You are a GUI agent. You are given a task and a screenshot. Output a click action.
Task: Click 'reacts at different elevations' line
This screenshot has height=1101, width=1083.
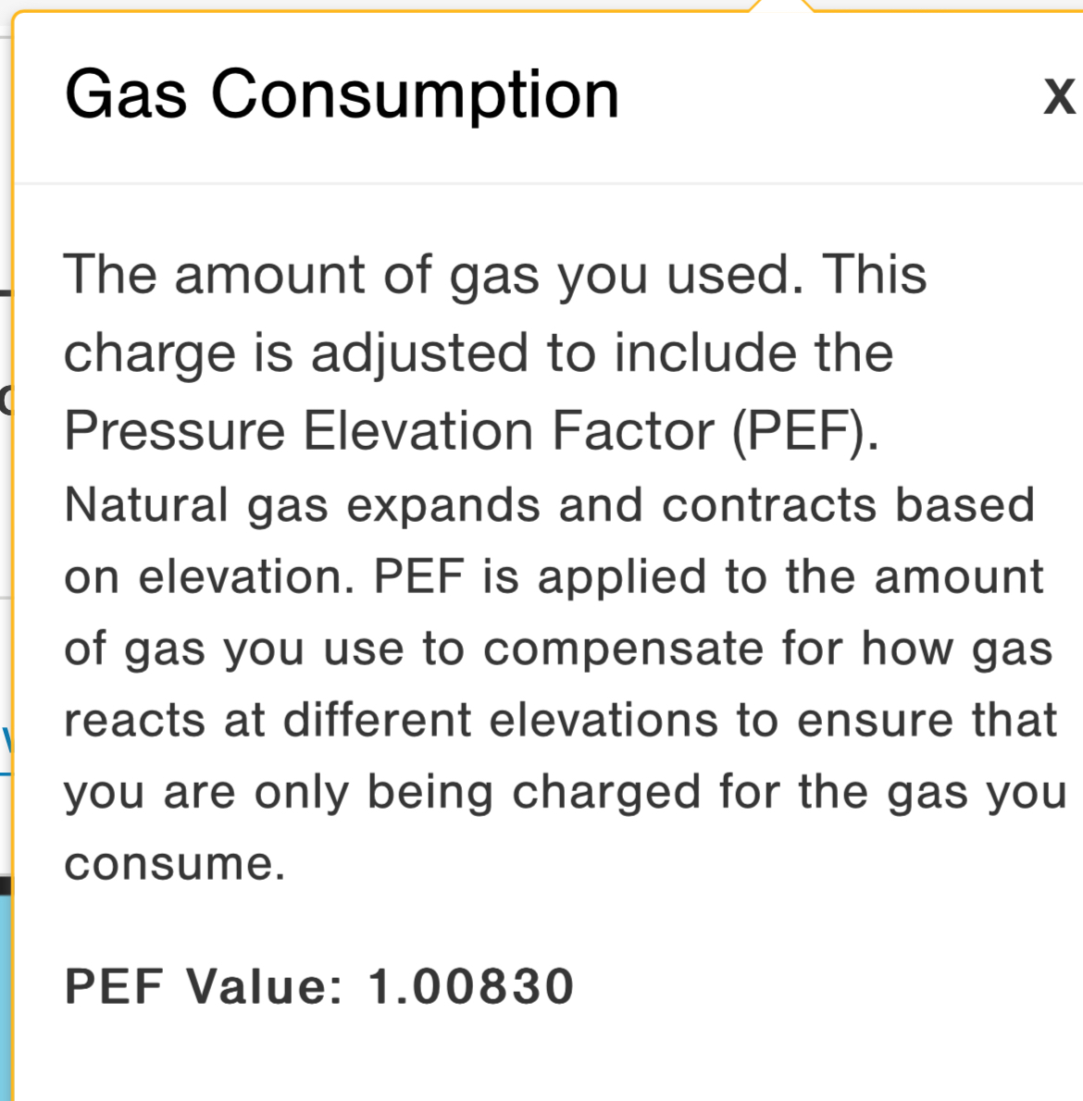[x=560, y=720]
